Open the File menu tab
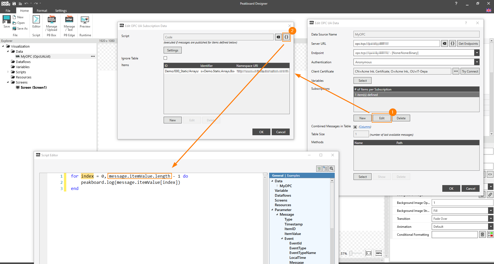This screenshot has height=264, width=494. pos(8,11)
